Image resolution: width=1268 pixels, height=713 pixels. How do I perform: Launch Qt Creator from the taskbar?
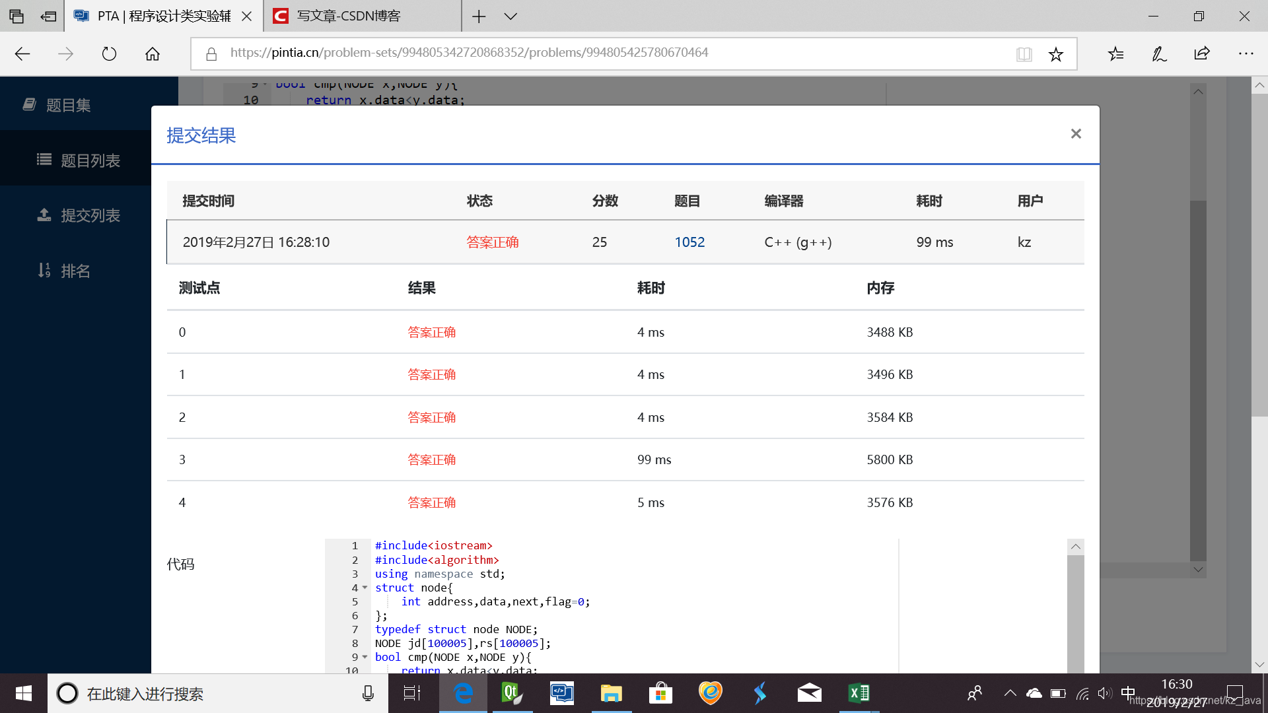pyautogui.click(x=512, y=693)
